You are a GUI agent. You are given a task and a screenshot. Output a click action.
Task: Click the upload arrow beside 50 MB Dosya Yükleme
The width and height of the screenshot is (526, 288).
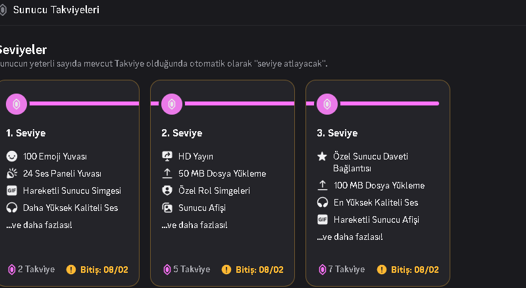coord(167,173)
